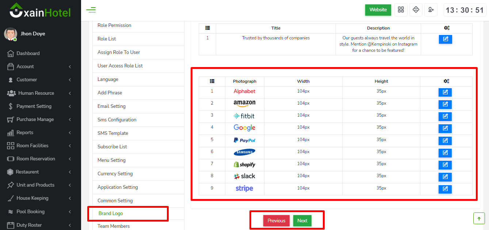Click the add user icon in header
489x230 pixels.
tap(431, 10)
